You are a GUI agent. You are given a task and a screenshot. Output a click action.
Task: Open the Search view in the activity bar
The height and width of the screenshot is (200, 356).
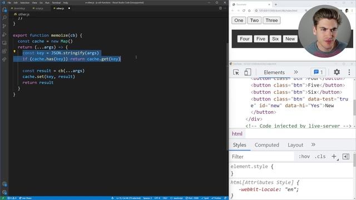point(4,18)
